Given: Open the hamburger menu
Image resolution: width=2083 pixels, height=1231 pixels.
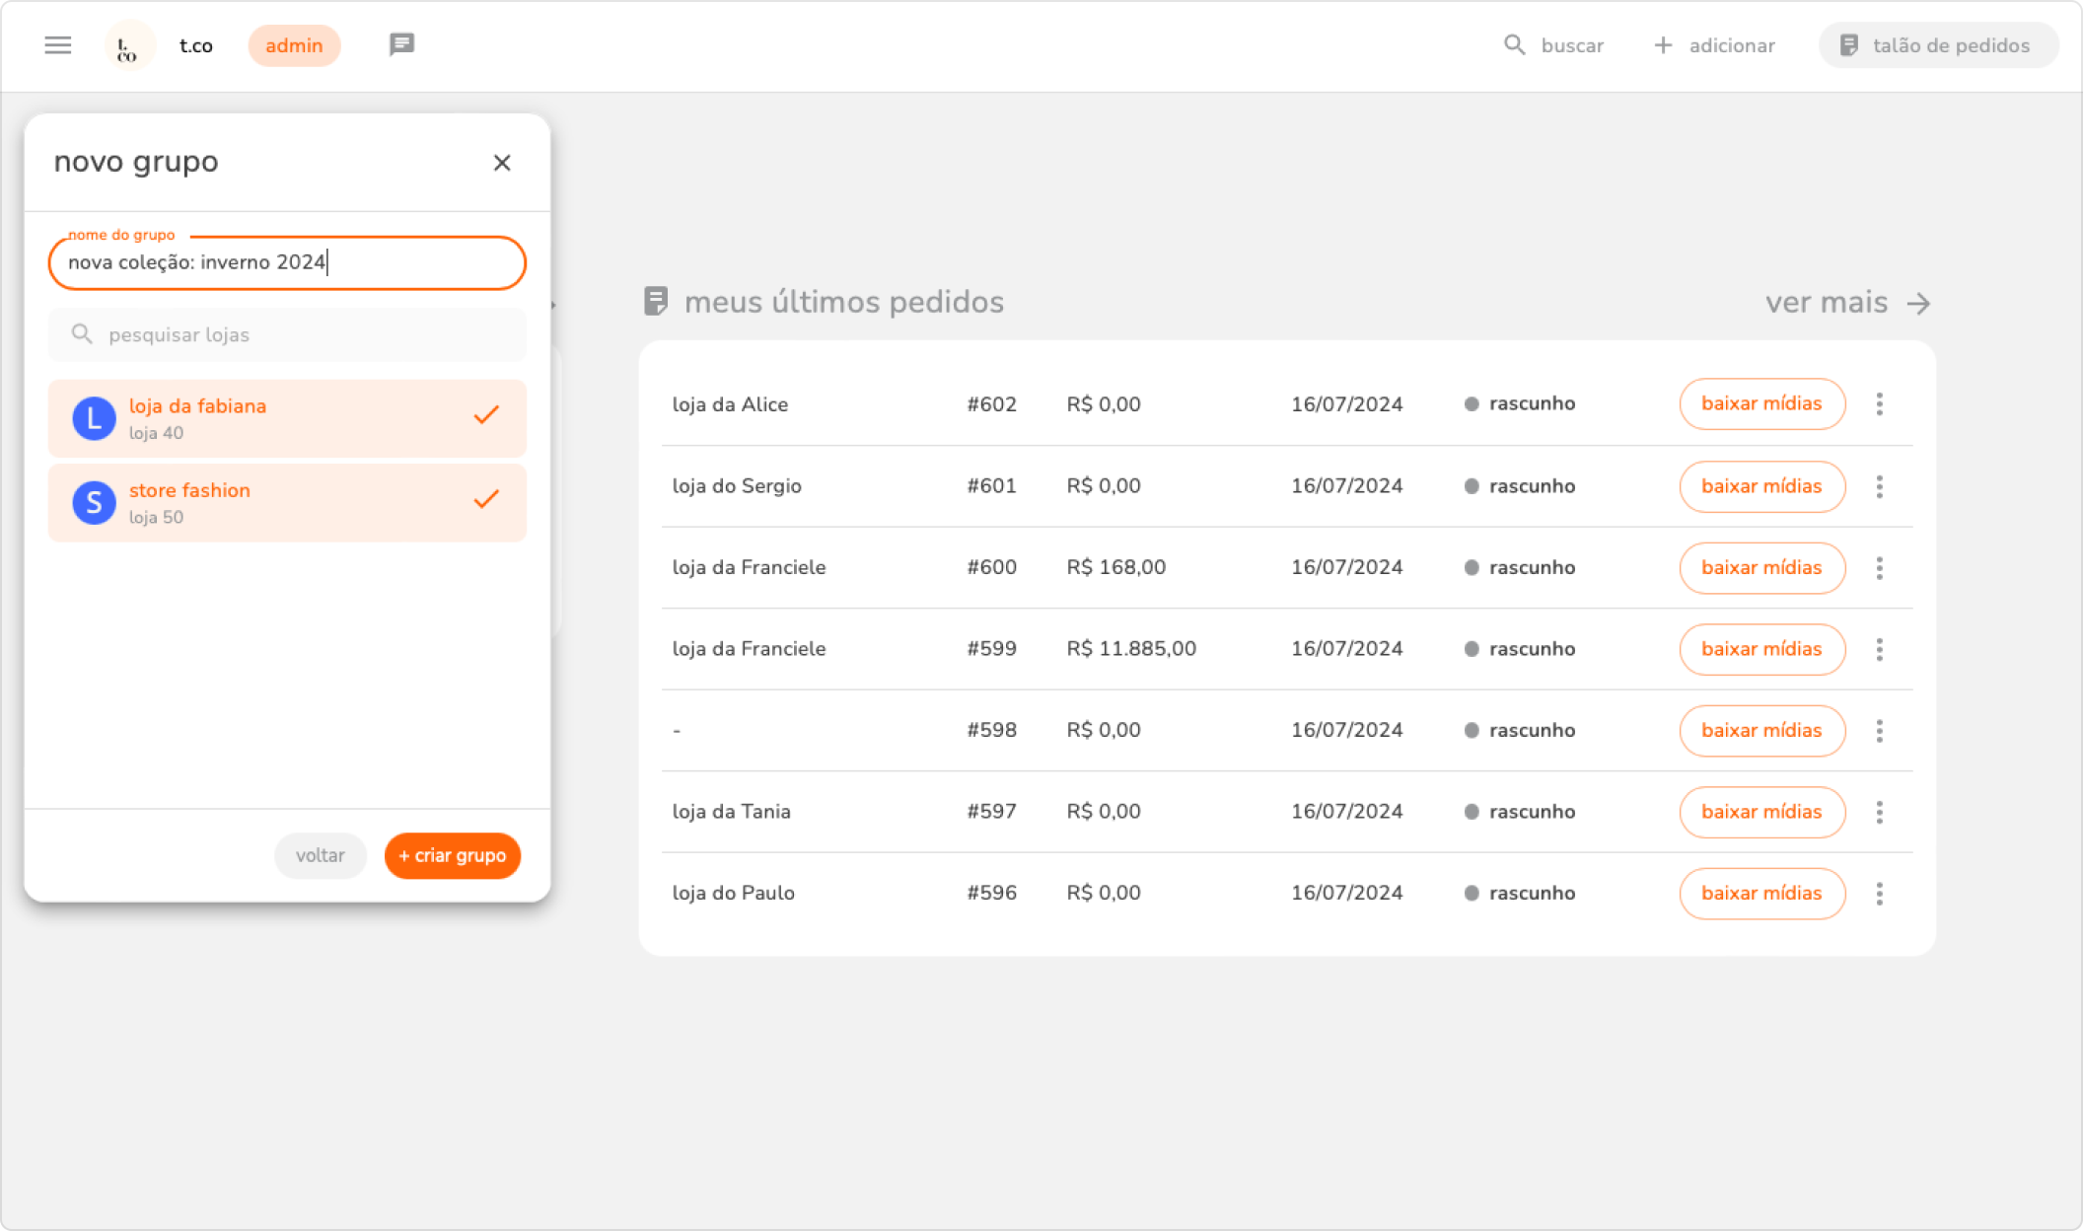Looking at the screenshot, I should click(x=58, y=45).
